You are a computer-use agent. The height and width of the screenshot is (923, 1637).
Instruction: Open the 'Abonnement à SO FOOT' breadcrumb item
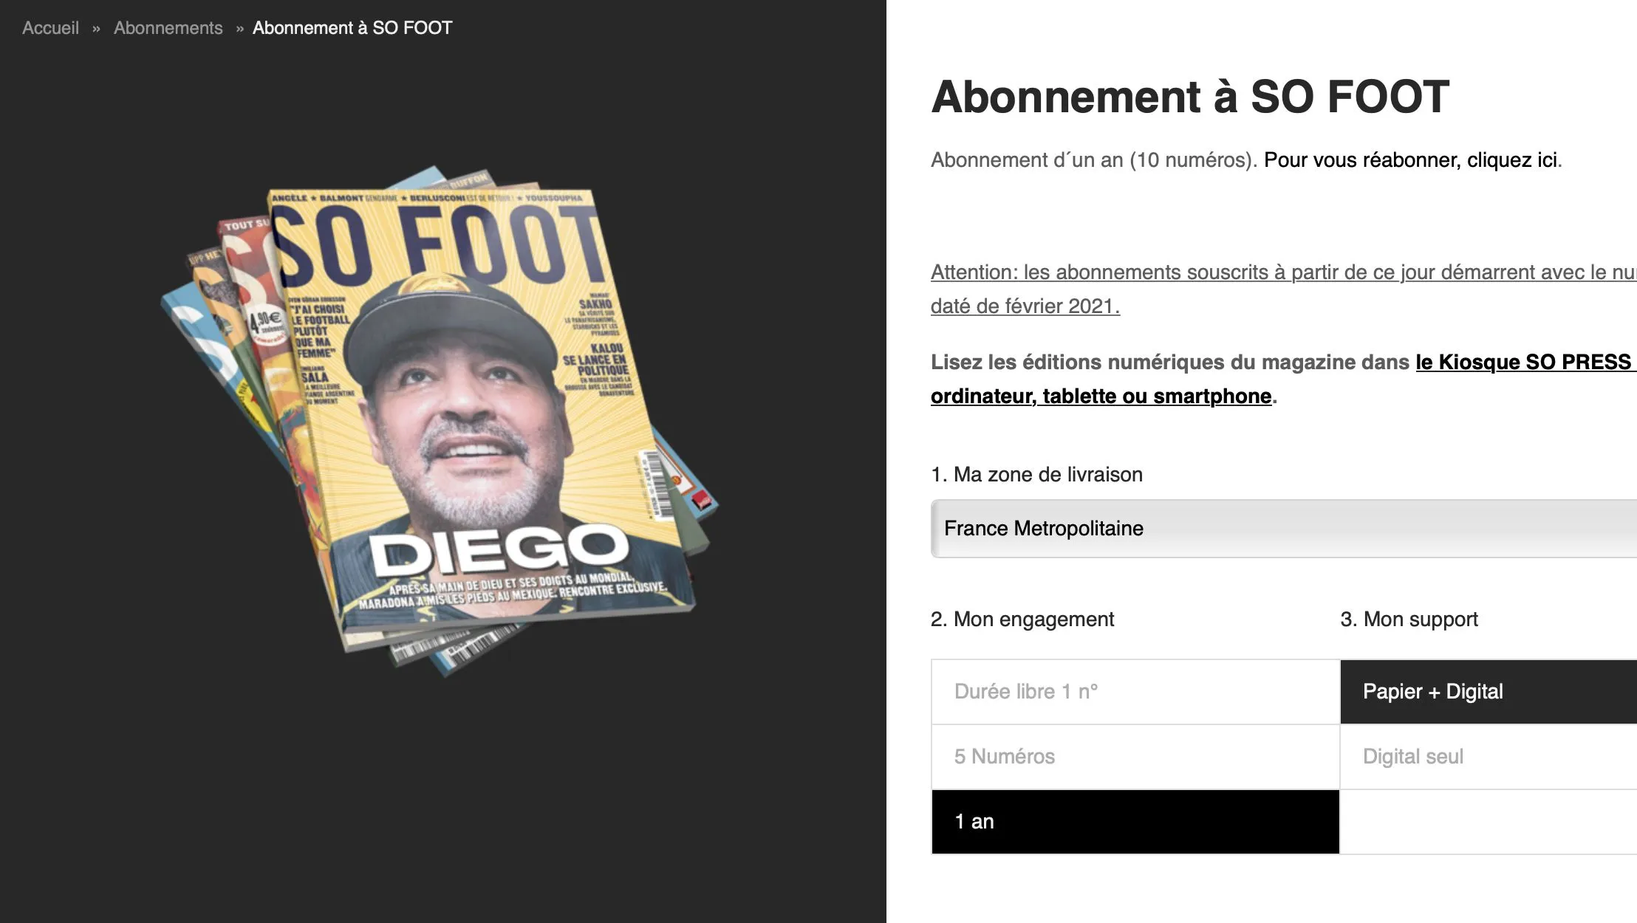point(352,27)
